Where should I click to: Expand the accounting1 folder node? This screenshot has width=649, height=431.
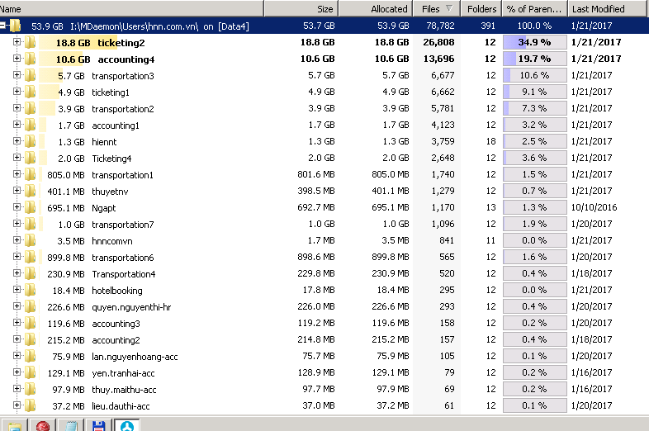17,124
